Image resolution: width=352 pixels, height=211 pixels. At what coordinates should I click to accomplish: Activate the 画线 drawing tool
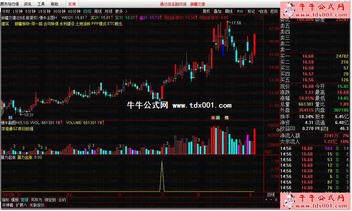click(229, 11)
